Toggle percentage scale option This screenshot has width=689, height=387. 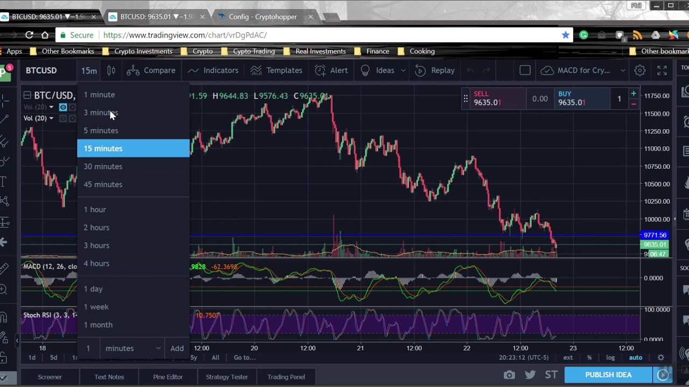589,357
